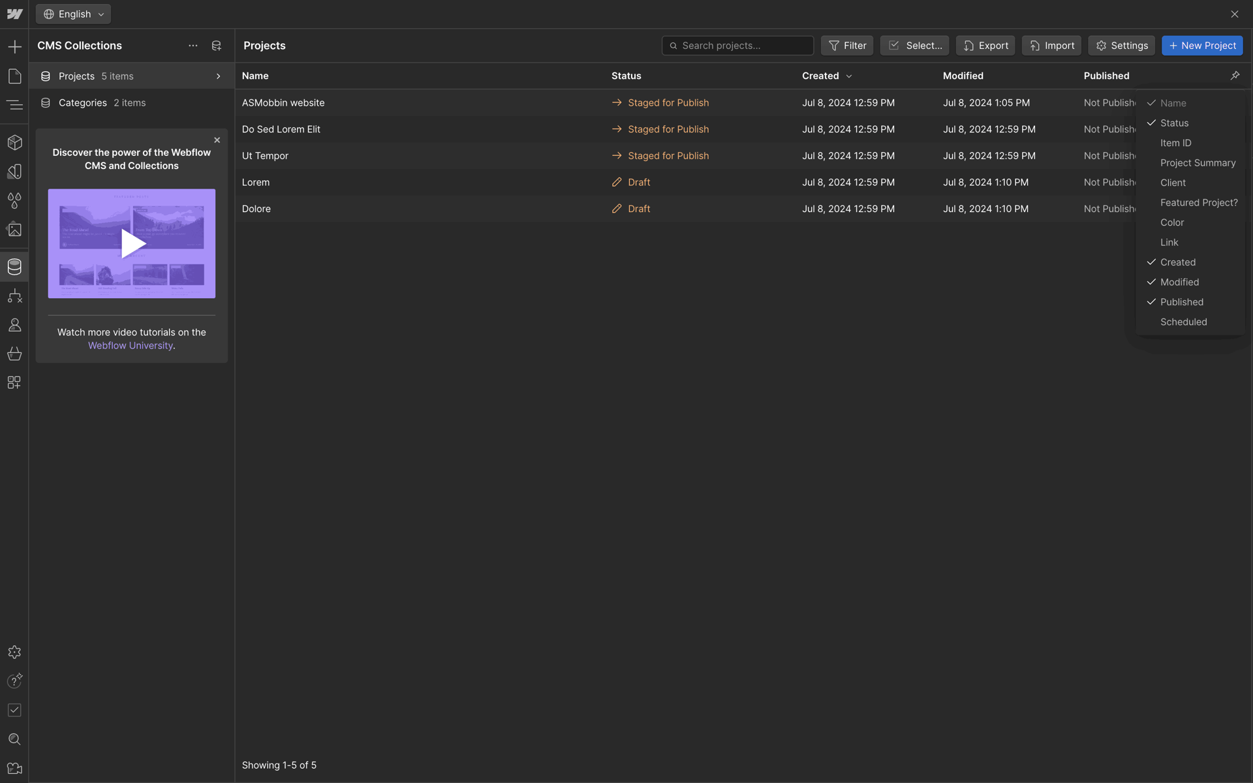Open the Ut Tempor item

click(265, 156)
